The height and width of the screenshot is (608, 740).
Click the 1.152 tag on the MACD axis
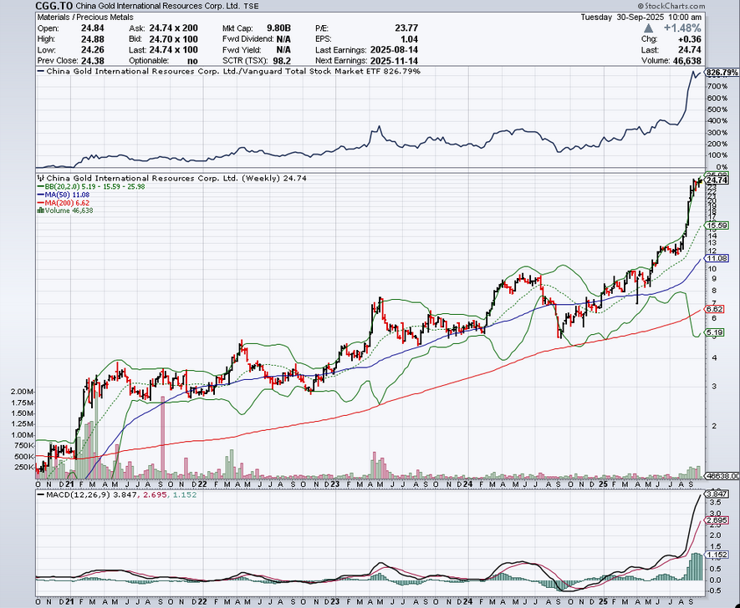[717, 555]
